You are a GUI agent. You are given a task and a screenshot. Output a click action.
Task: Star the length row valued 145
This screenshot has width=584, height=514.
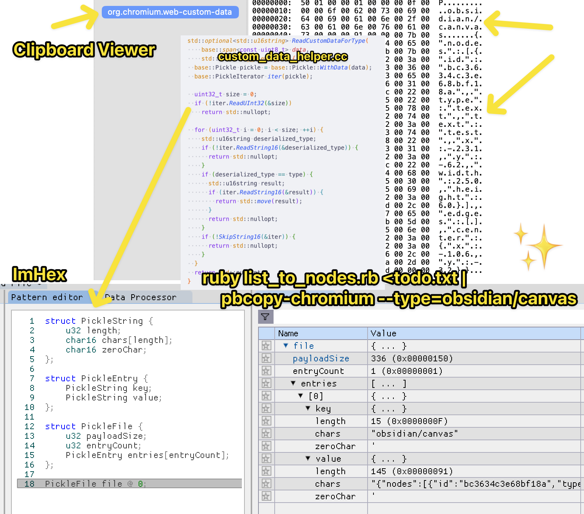click(266, 471)
